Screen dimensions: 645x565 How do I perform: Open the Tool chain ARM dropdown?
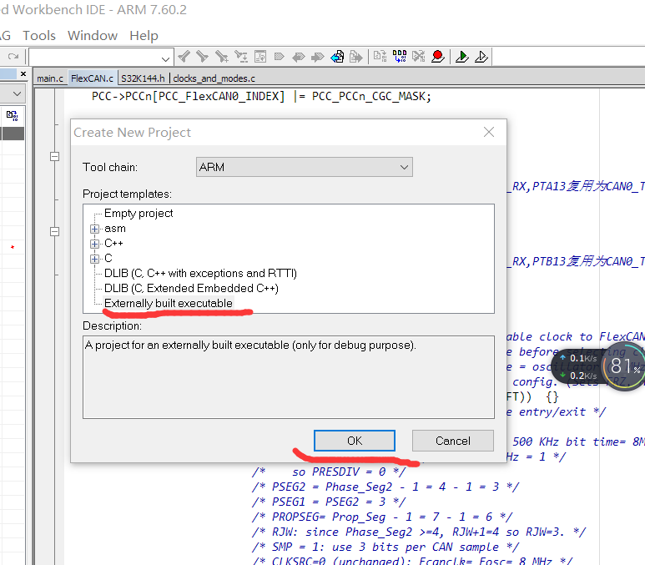(x=305, y=167)
